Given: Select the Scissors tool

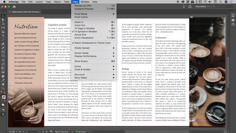Looking at the screenshot, I should click(3, 60).
